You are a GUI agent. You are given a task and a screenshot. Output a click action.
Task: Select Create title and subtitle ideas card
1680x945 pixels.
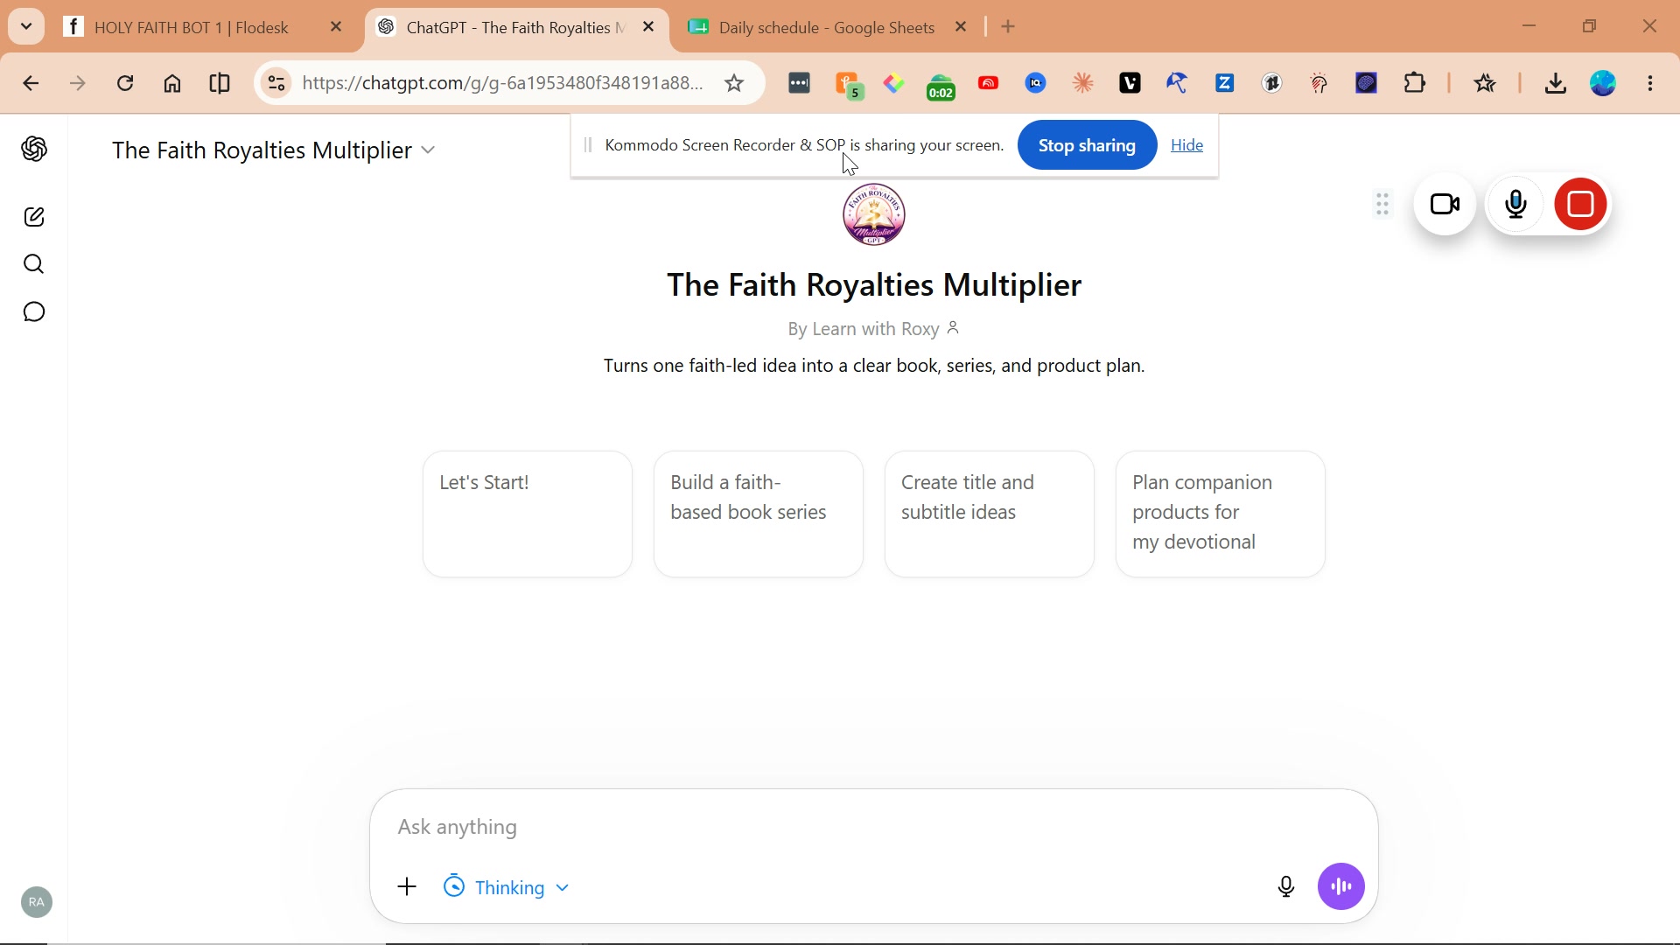[x=990, y=514]
